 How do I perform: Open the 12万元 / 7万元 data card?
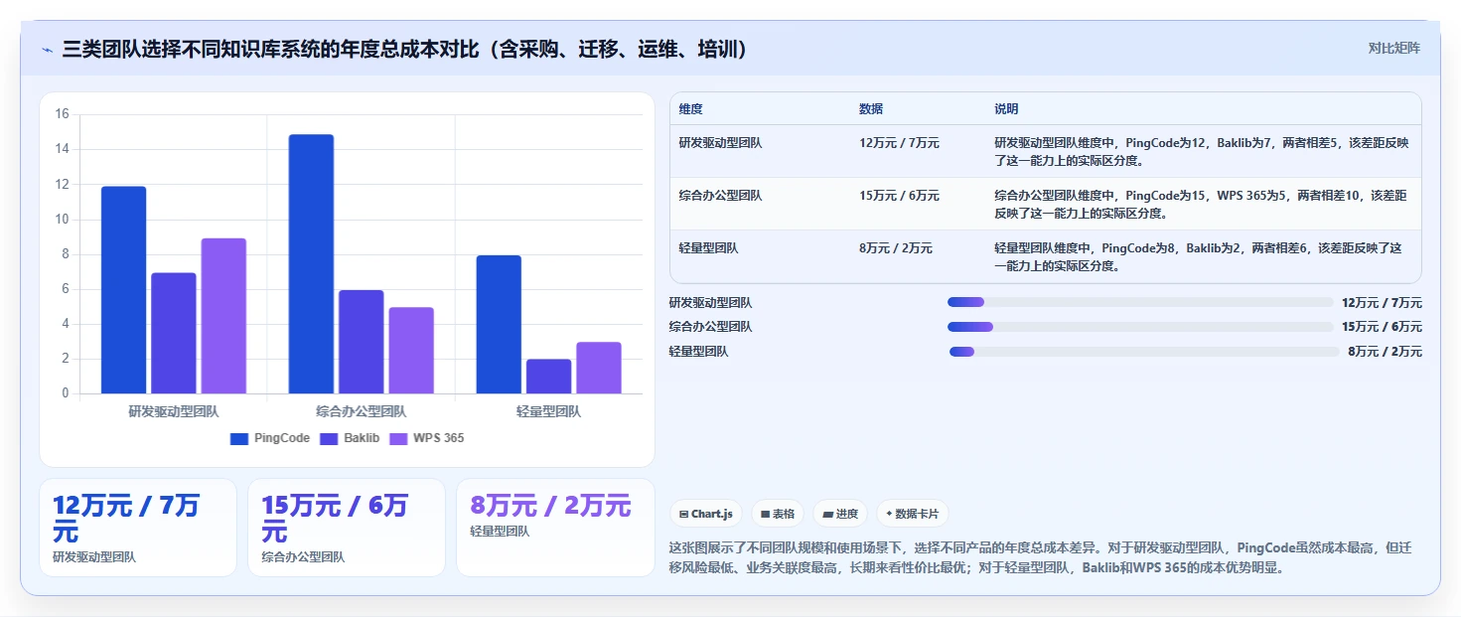point(138,528)
